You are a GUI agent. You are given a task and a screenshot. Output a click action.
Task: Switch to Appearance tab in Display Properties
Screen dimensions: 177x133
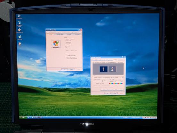(x=110, y=60)
